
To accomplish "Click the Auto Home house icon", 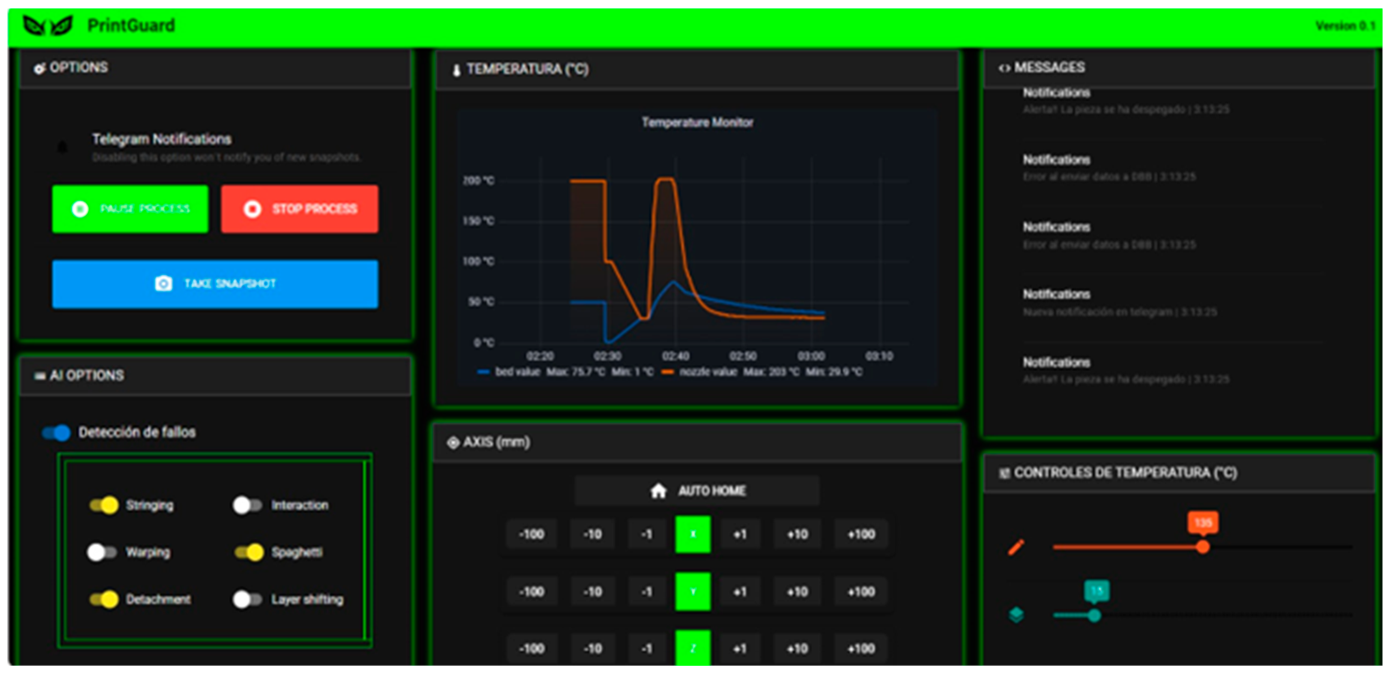I will pos(658,491).
